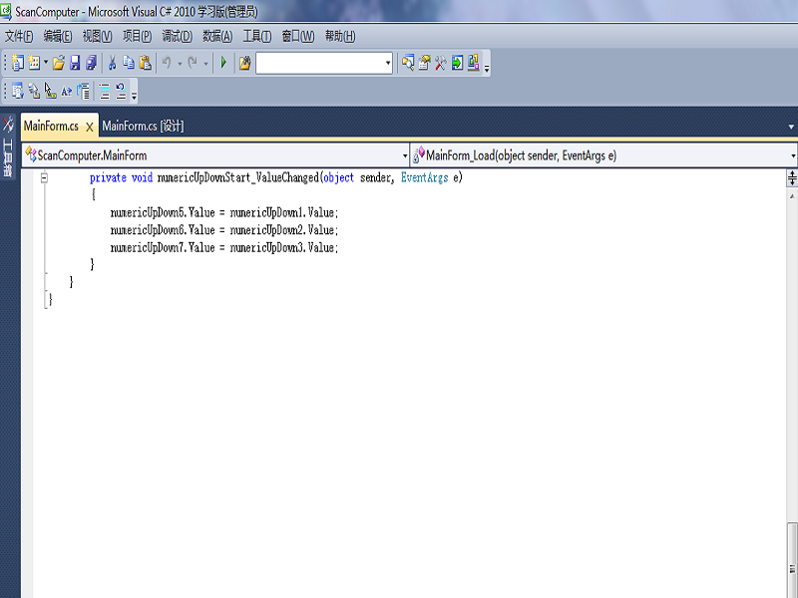
Task: Click the editor split bar handle above the scrollbar
Action: pos(792,178)
